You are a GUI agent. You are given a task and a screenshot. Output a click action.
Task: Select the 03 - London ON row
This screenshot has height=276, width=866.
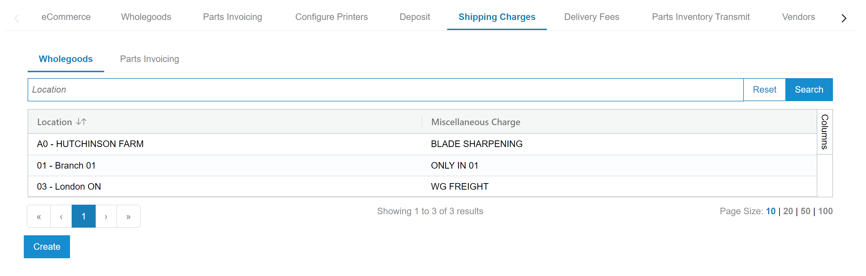pyautogui.click(x=422, y=186)
